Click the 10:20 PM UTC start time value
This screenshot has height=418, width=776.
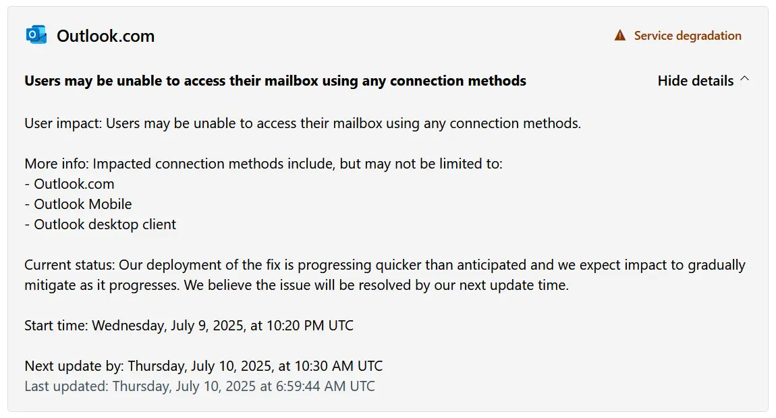(310, 326)
